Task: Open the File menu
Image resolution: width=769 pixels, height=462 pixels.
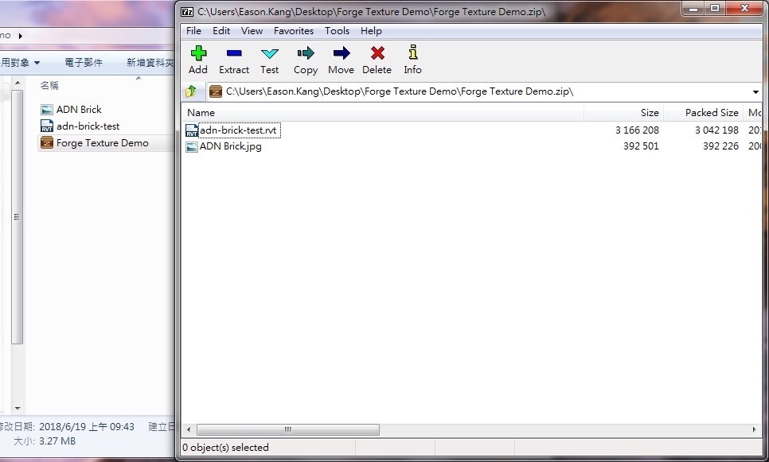Action: pyautogui.click(x=193, y=31)
